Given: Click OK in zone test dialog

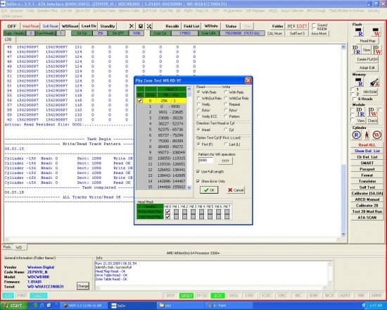Looking at the screenshot, I should [209, 190].
